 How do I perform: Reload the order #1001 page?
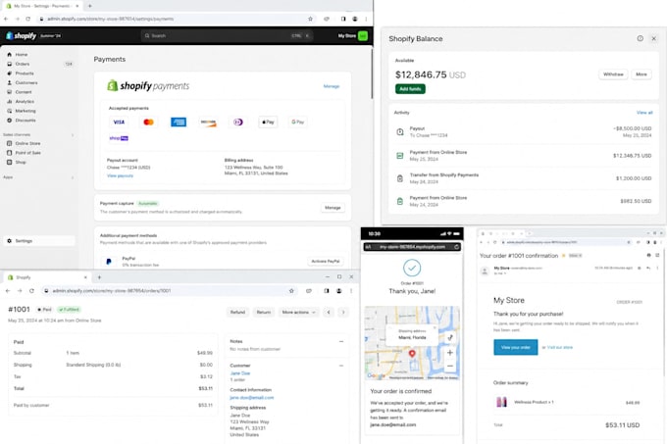31,291
